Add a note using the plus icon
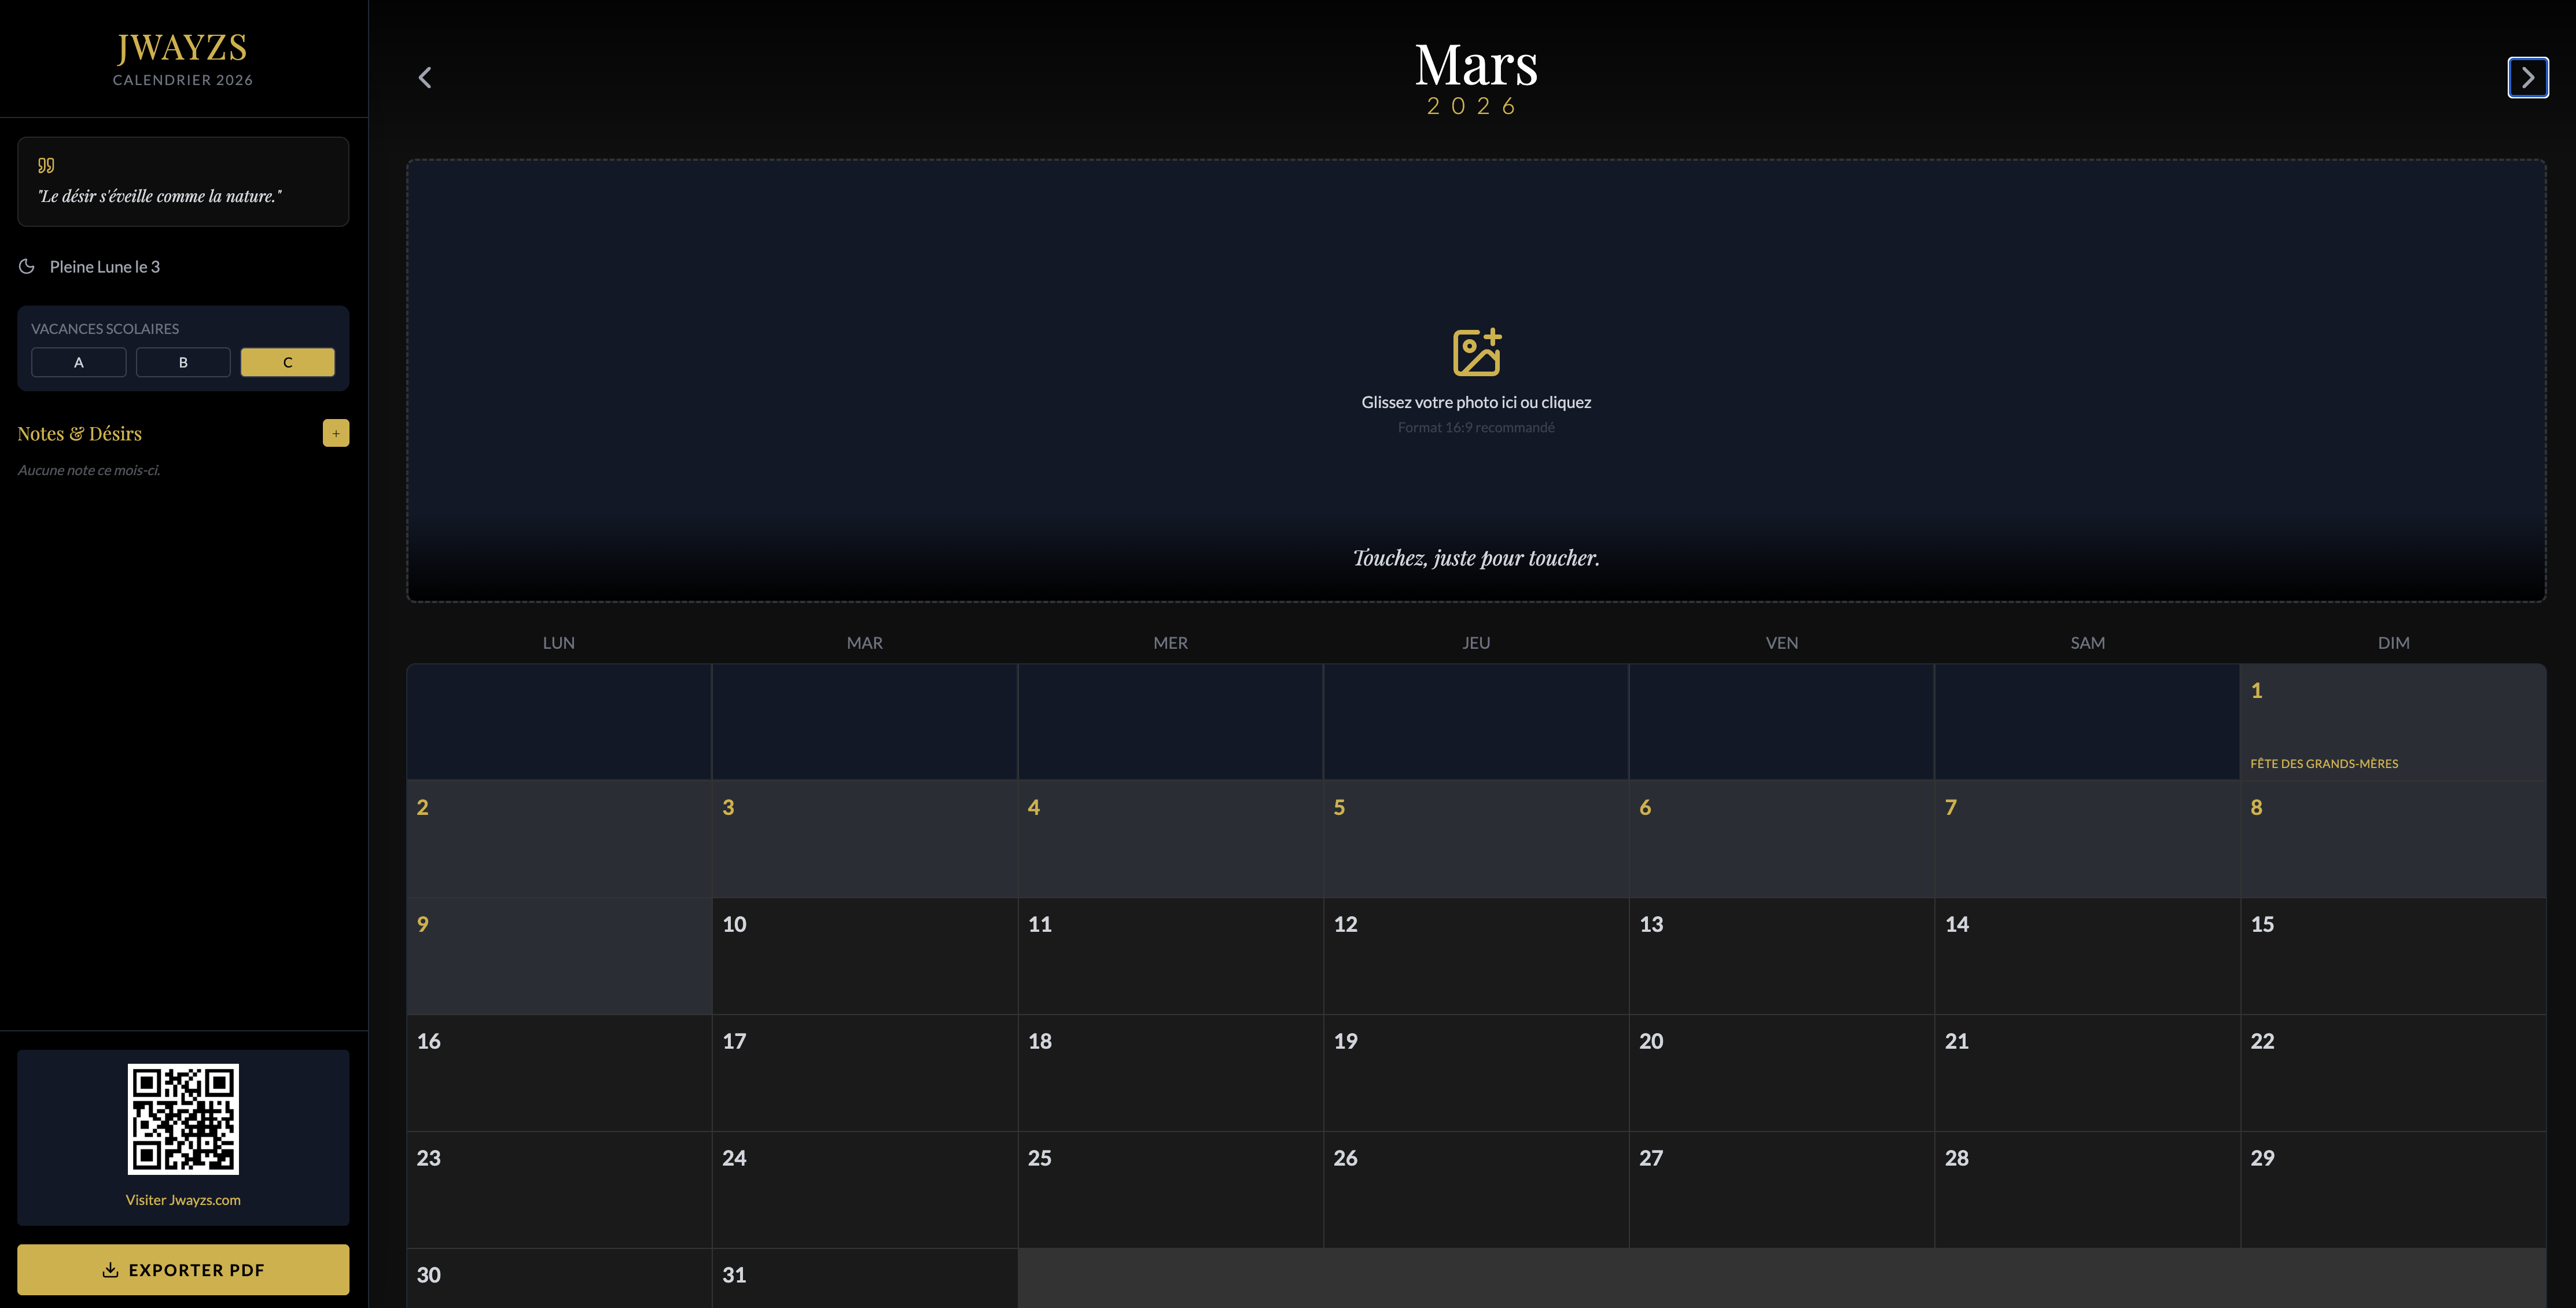Screen dimensions: 2576x1308 [x=335, y=433]
